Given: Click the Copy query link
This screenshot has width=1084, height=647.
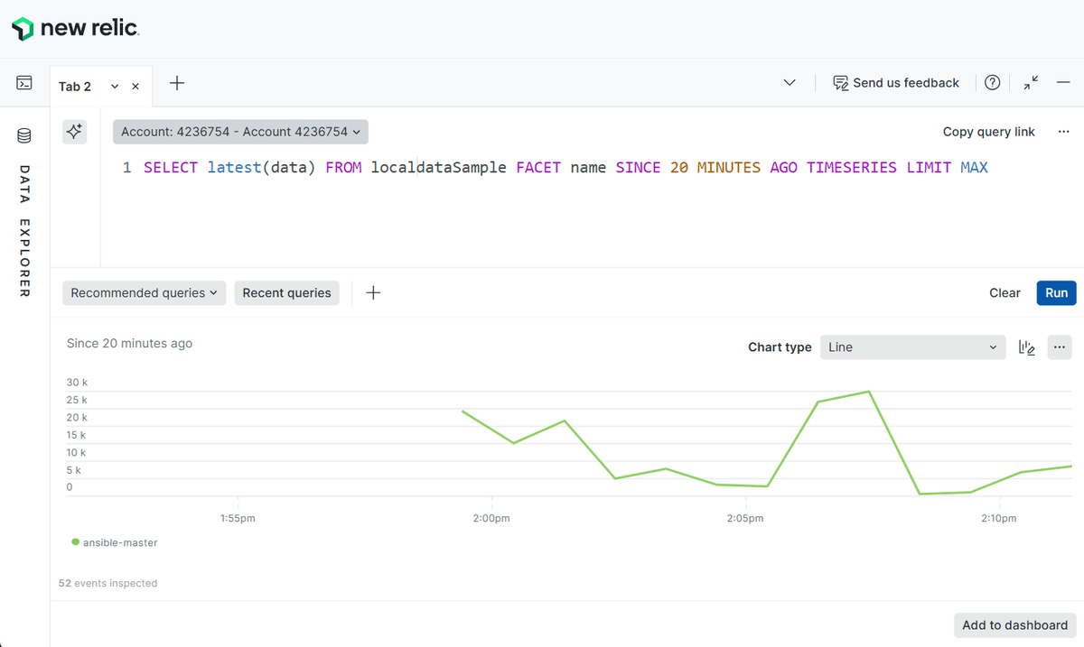Looking at the screenshot, I should pos(988,131).
